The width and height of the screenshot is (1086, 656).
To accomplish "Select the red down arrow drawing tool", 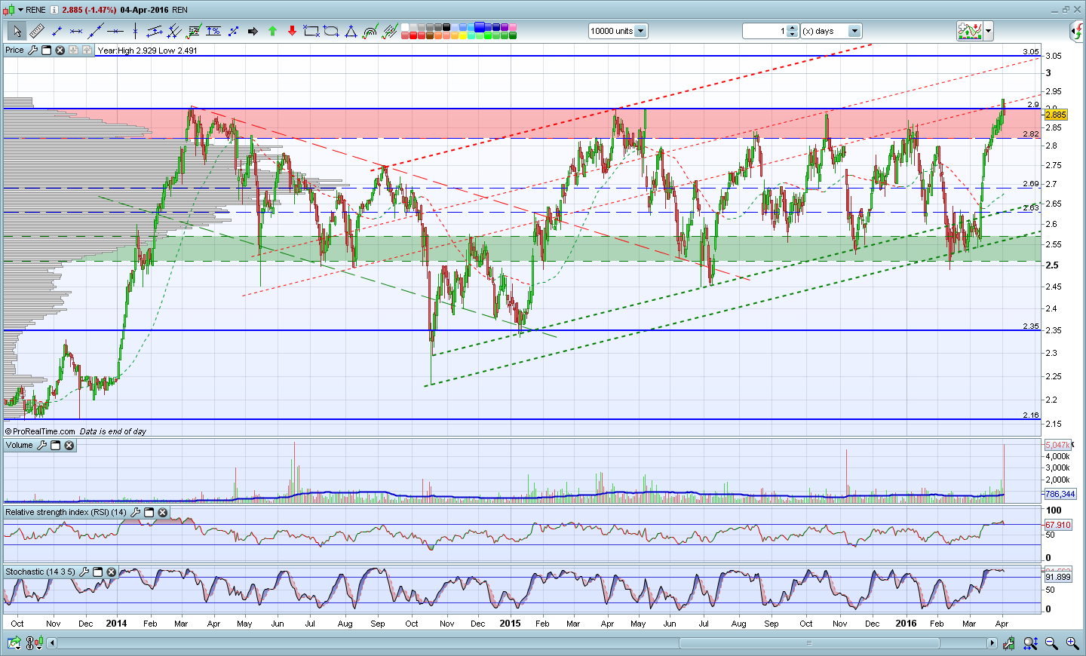I will click(x=292, y=31).
